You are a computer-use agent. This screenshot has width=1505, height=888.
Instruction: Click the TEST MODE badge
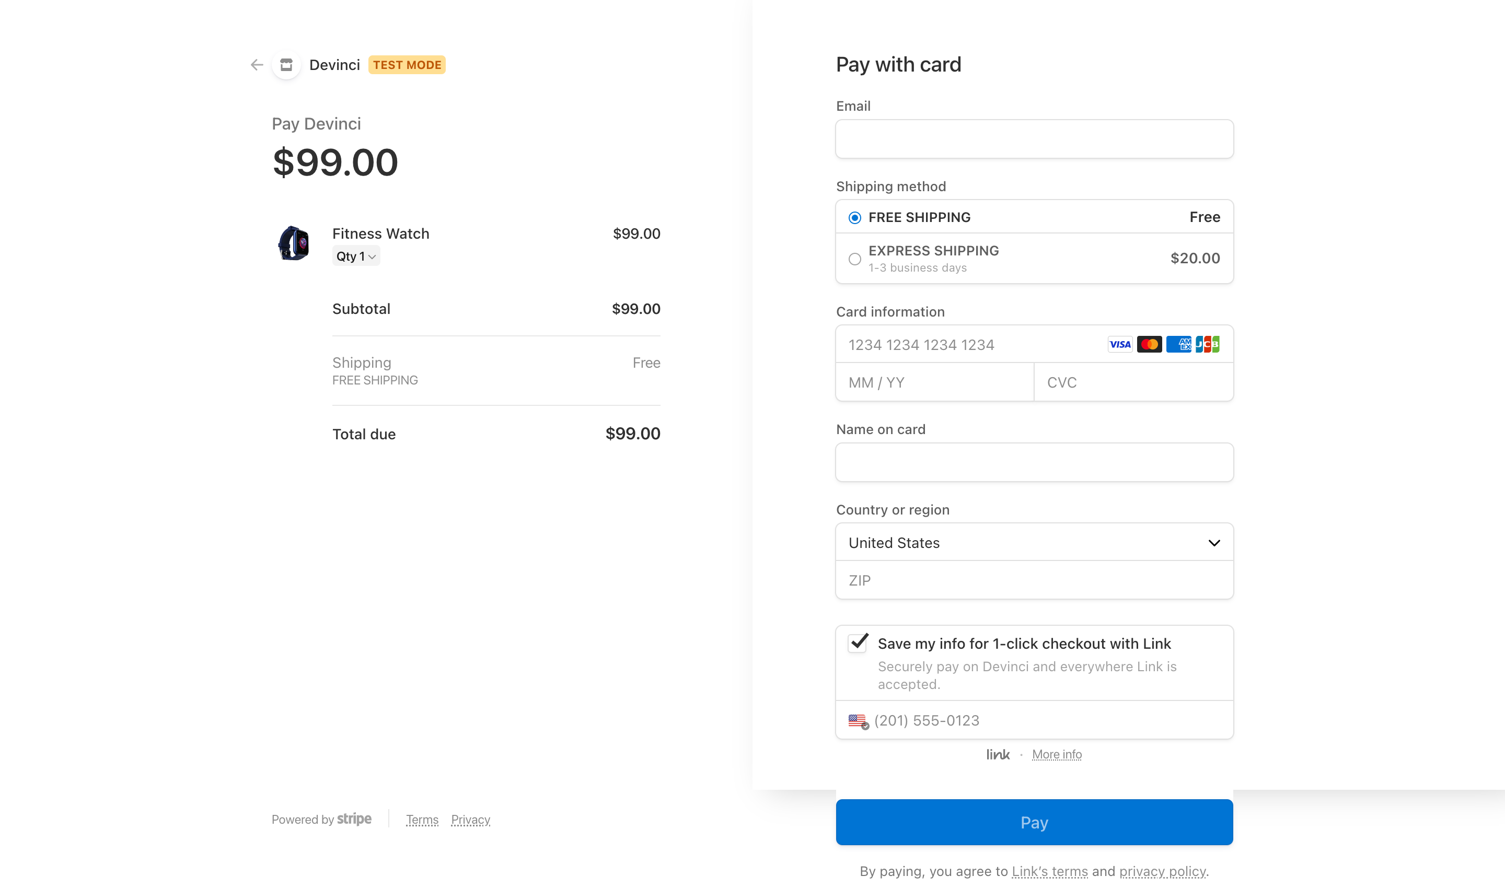[407, 64]
